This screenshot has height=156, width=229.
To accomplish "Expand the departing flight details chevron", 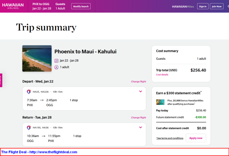I will point(140,91).
